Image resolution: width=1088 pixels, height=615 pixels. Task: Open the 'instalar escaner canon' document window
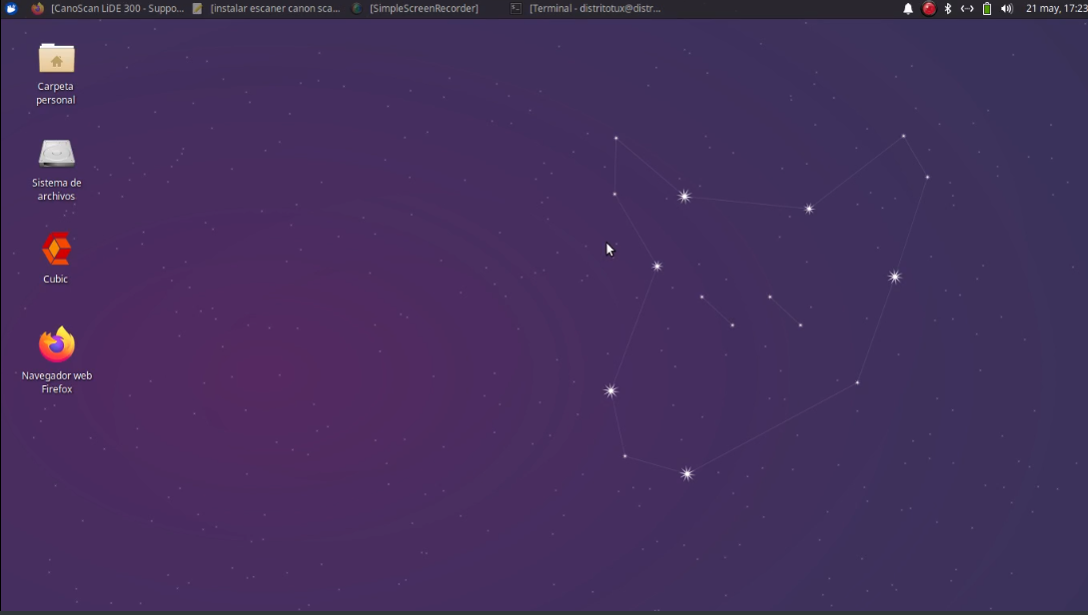270,8
